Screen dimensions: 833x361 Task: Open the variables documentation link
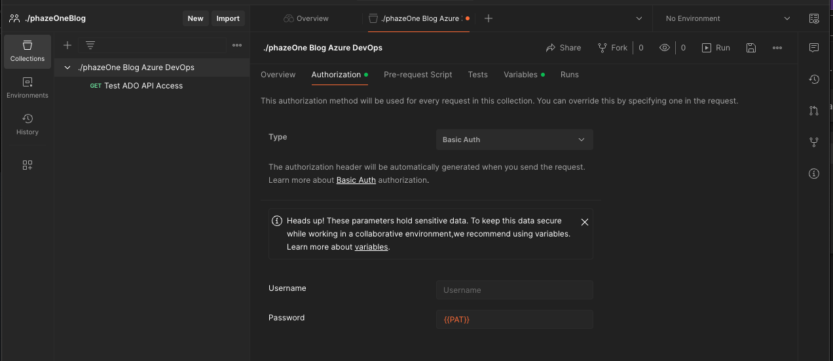click(371, 247)
